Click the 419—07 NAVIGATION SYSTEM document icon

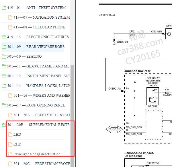tap(10, 18)
